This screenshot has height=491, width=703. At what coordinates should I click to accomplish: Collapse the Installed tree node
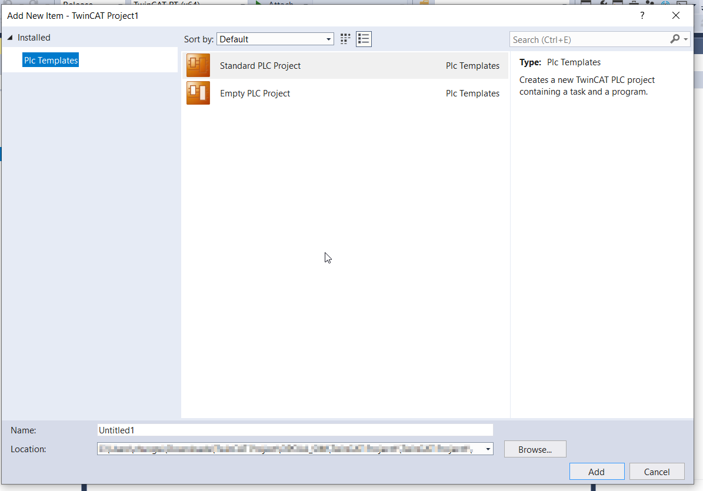(10, 38)
